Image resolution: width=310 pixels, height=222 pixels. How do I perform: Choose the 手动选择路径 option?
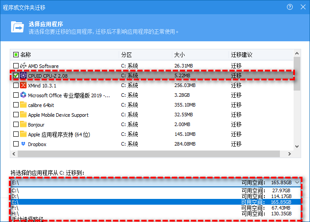[155, 219]
